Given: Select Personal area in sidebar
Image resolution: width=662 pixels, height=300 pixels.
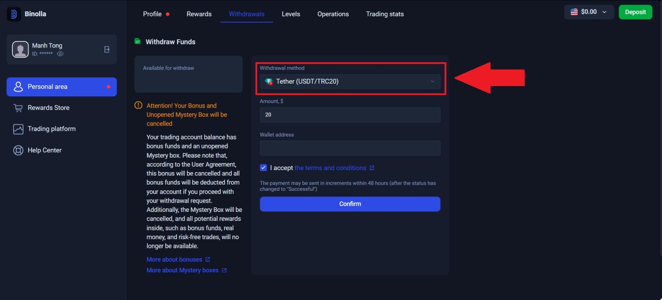Looking at the screenshot, I should 61,87.
